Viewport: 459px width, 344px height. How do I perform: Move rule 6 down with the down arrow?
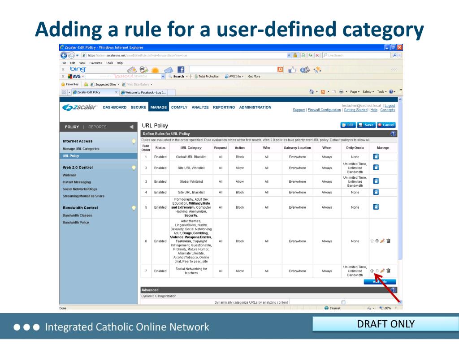tap(377, 241)
